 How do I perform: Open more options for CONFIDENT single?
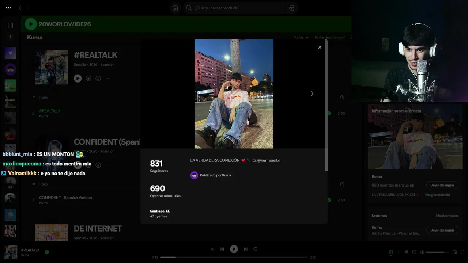(108, 165)
